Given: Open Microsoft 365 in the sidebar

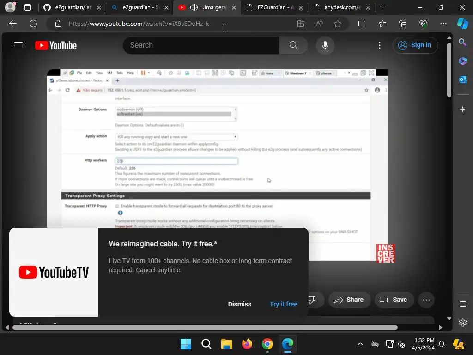Looking at the screenshot, I should tap(462, 61).
